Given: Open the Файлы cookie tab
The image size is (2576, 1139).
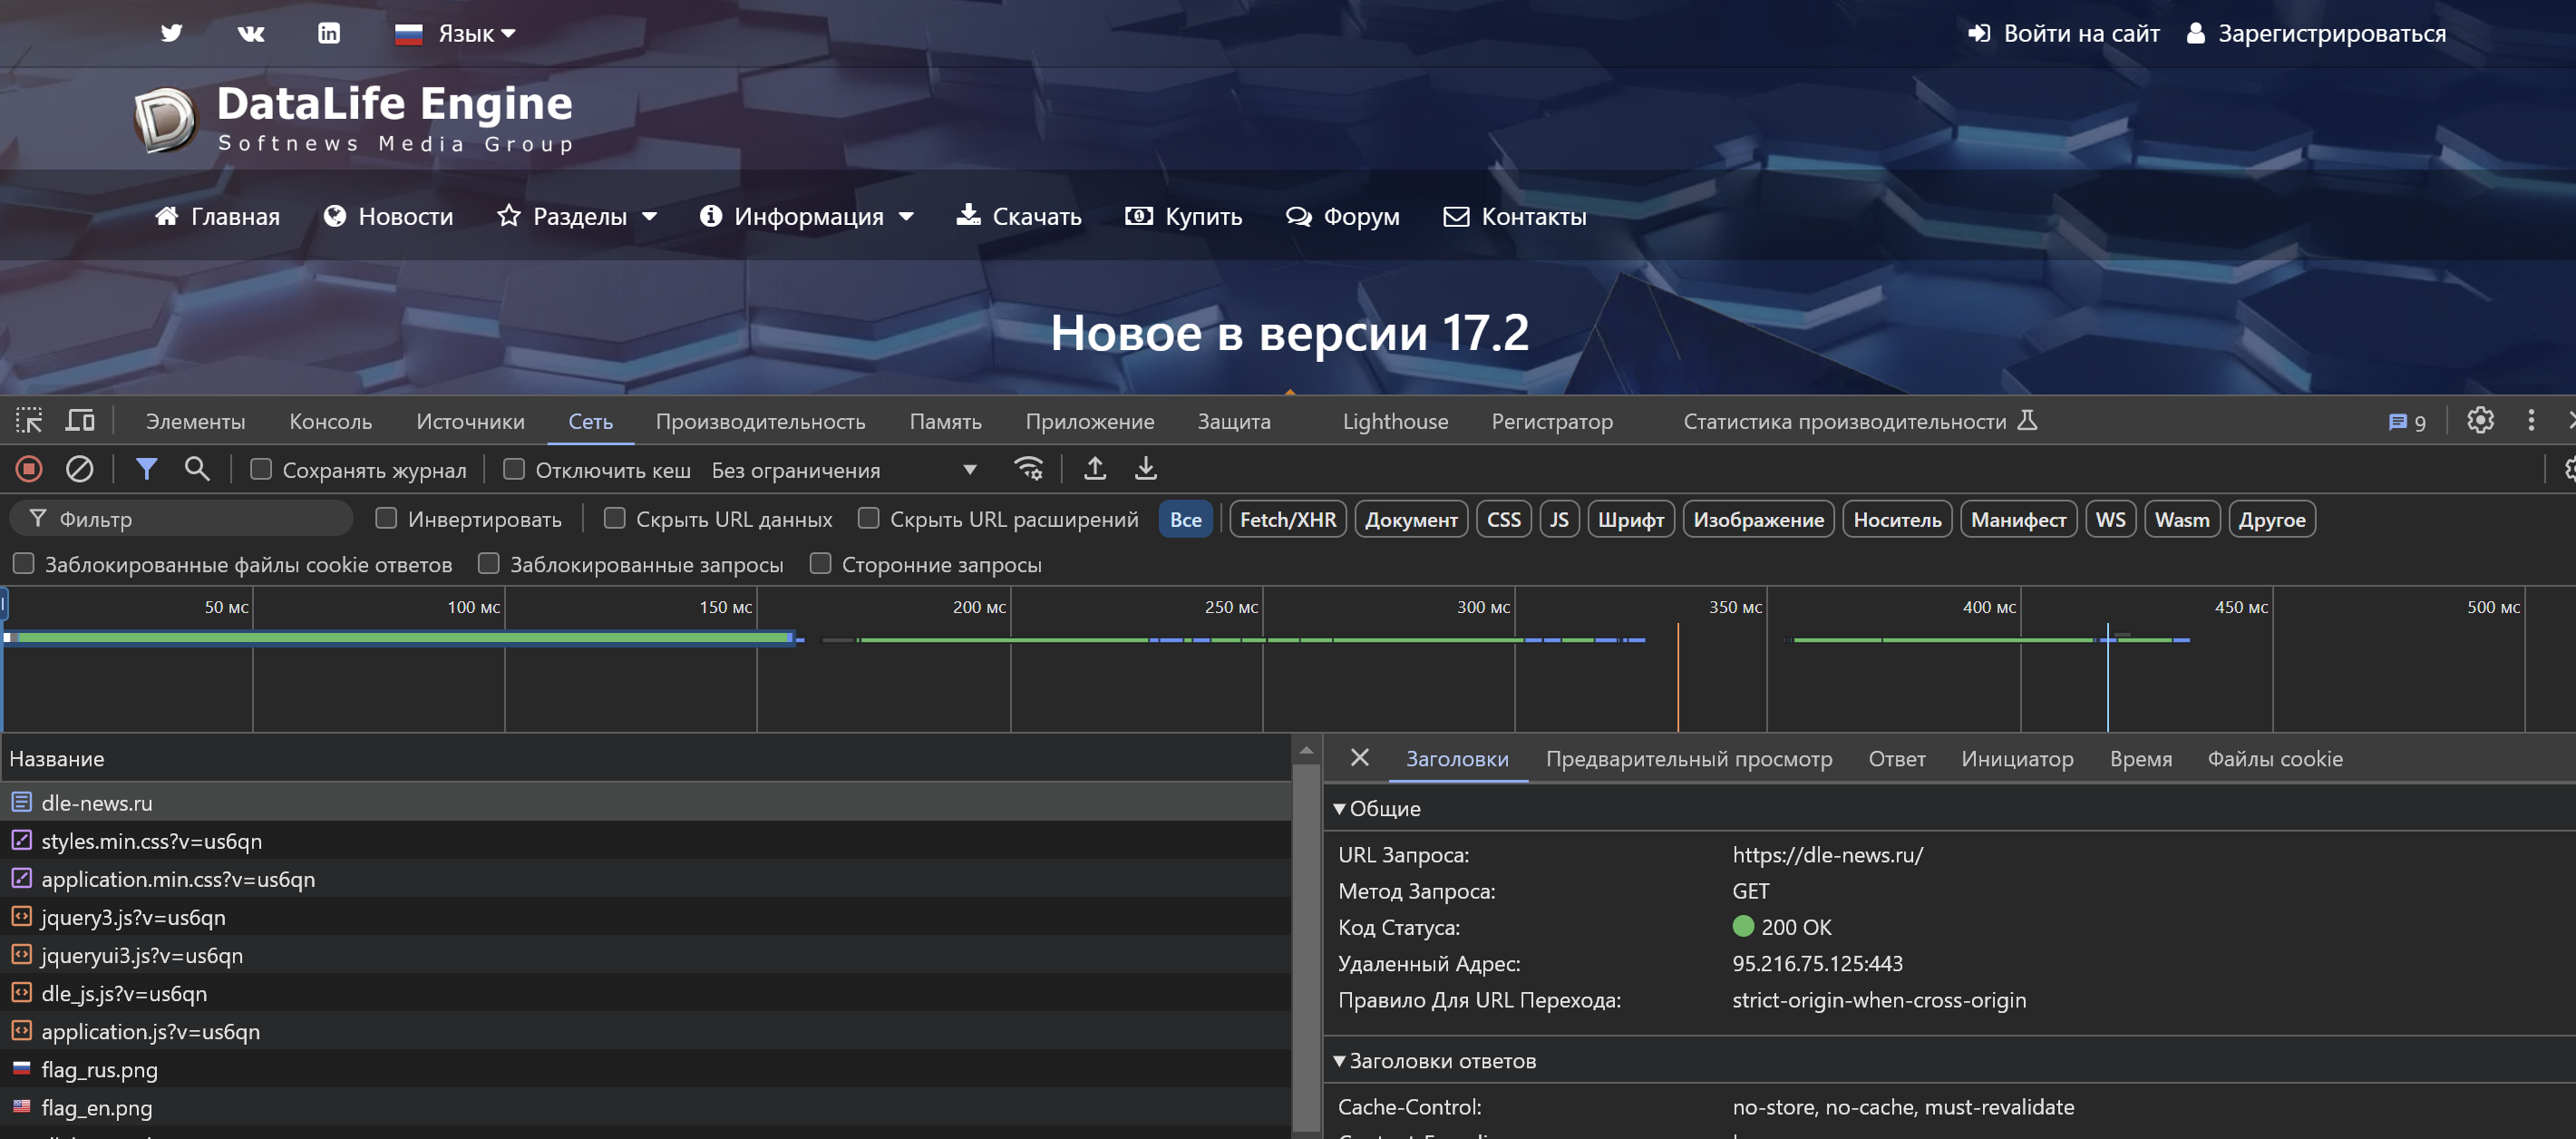Looking at the screenshot, I should tap(2275, 758).
